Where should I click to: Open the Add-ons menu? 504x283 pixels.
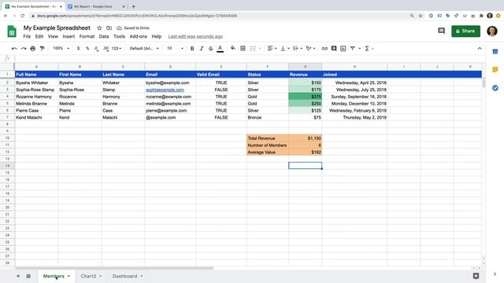(x=139, y=37)
